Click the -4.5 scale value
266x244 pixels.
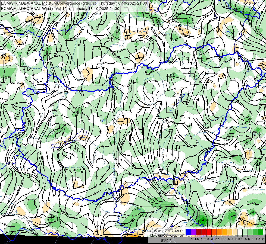point(196,239)
